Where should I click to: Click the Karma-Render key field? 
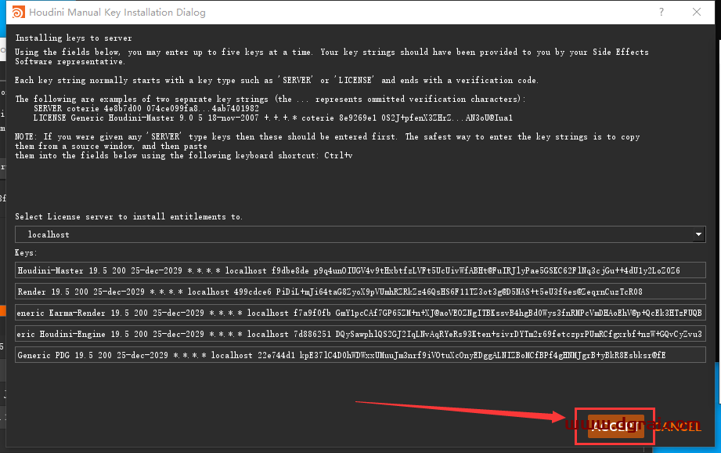point(360,313)
